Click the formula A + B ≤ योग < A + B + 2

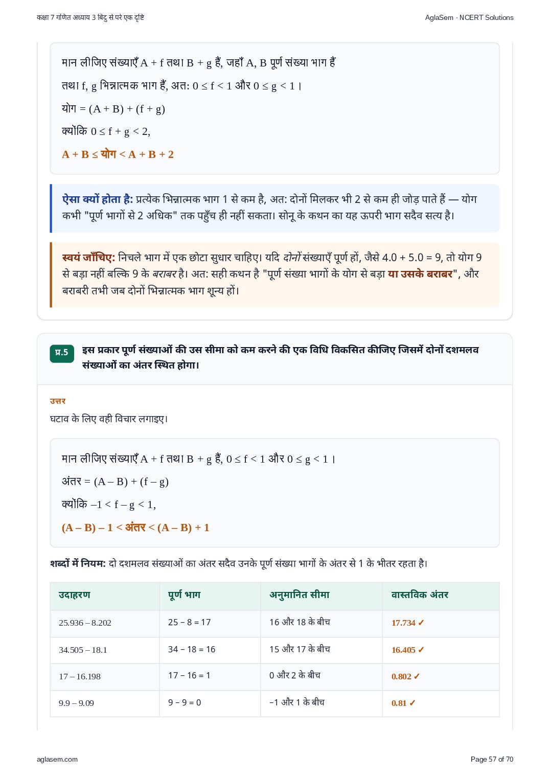[118, 154]
